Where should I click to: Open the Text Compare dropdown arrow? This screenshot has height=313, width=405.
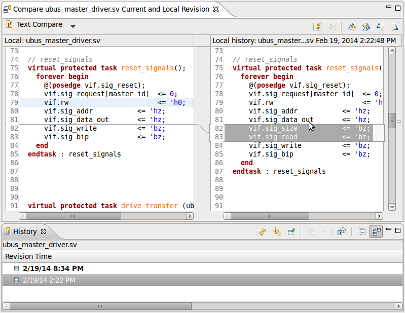[72, 26]
